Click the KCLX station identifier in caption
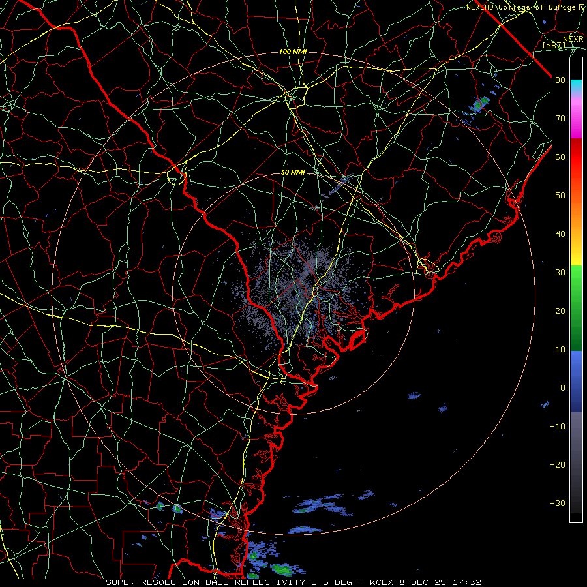This screenshot has height=587, width=587. [382, 582]
